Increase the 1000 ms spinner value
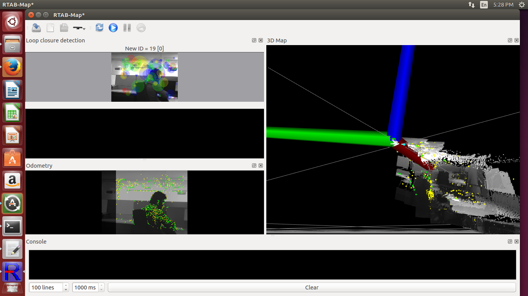528x296 pixels. coord(101,286)
